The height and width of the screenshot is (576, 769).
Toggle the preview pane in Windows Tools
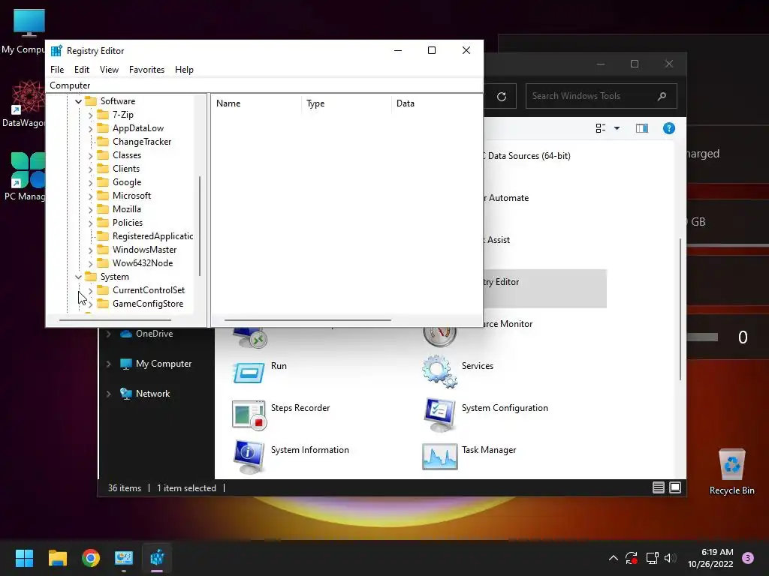[642, 128]
